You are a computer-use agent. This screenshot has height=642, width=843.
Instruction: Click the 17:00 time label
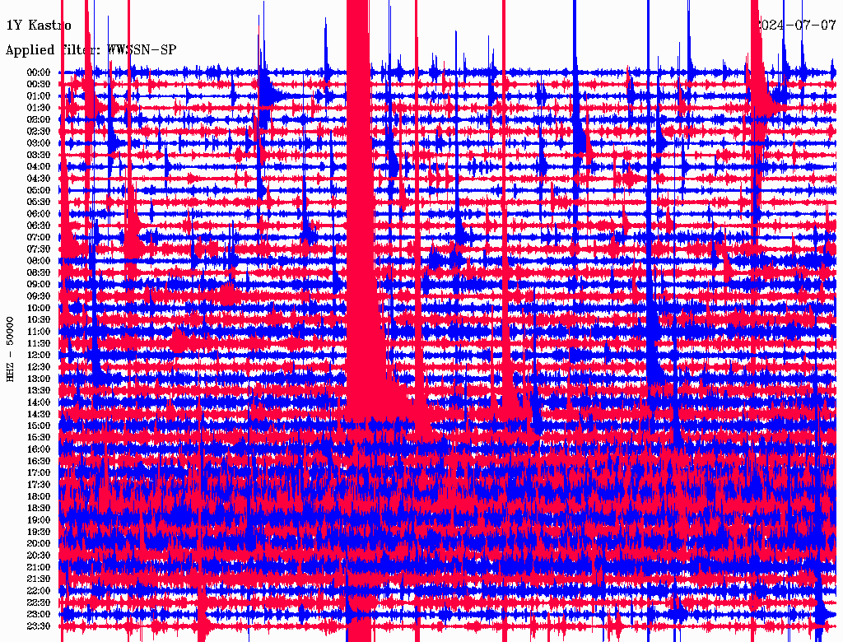point(39,472)
